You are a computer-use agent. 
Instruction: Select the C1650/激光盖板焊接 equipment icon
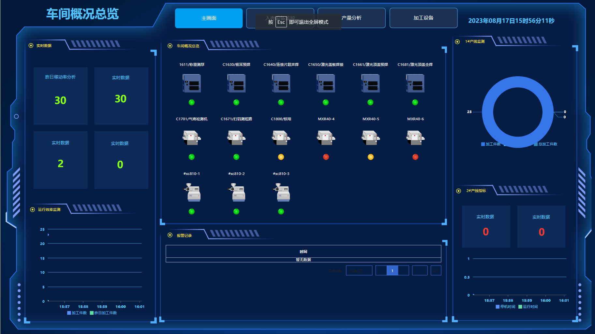point(326,83)
